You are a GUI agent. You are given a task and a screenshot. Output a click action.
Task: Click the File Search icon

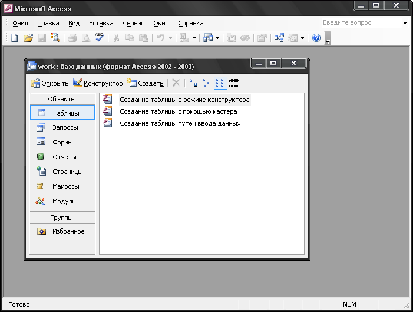[x=55, y=38]
